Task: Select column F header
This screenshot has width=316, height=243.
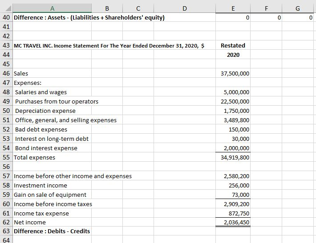Action: point(266,8)
